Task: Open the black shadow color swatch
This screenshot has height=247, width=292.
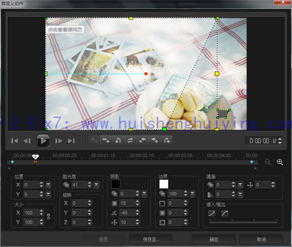Action: pos(116,184)
